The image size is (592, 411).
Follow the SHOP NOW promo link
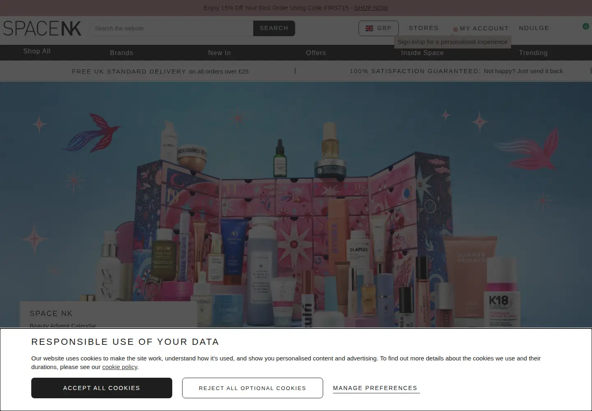pos(371,8)
